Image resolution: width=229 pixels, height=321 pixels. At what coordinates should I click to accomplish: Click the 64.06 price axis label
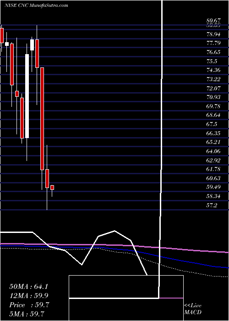pos(213,151)
